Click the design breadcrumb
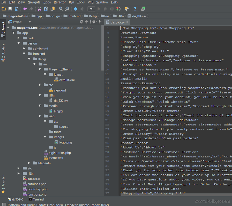Image resolution: width=232 pixels, height=206 pixels. (53, 16)
